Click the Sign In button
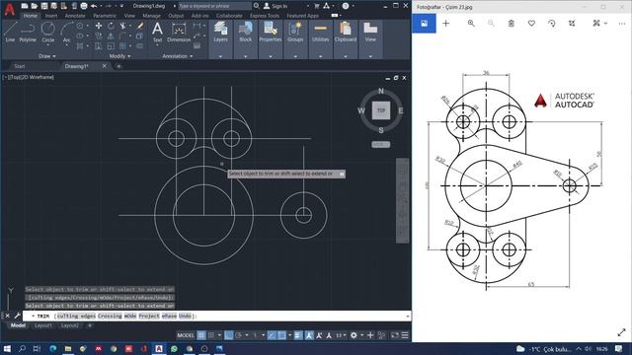This screenshot has height=355, width=632. [x=276, y=6]
